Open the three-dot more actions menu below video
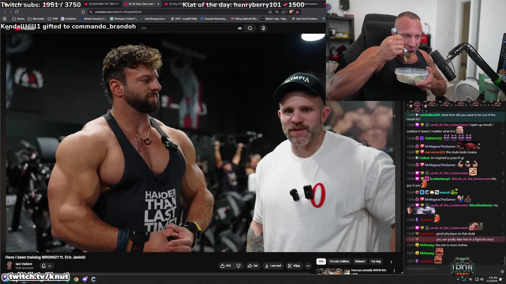The image size is (506, 284). tap(308, 266)
